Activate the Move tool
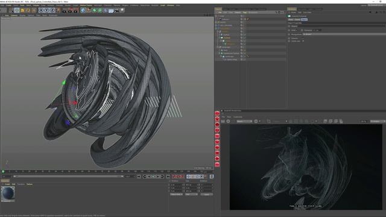 tap(17, 10)
